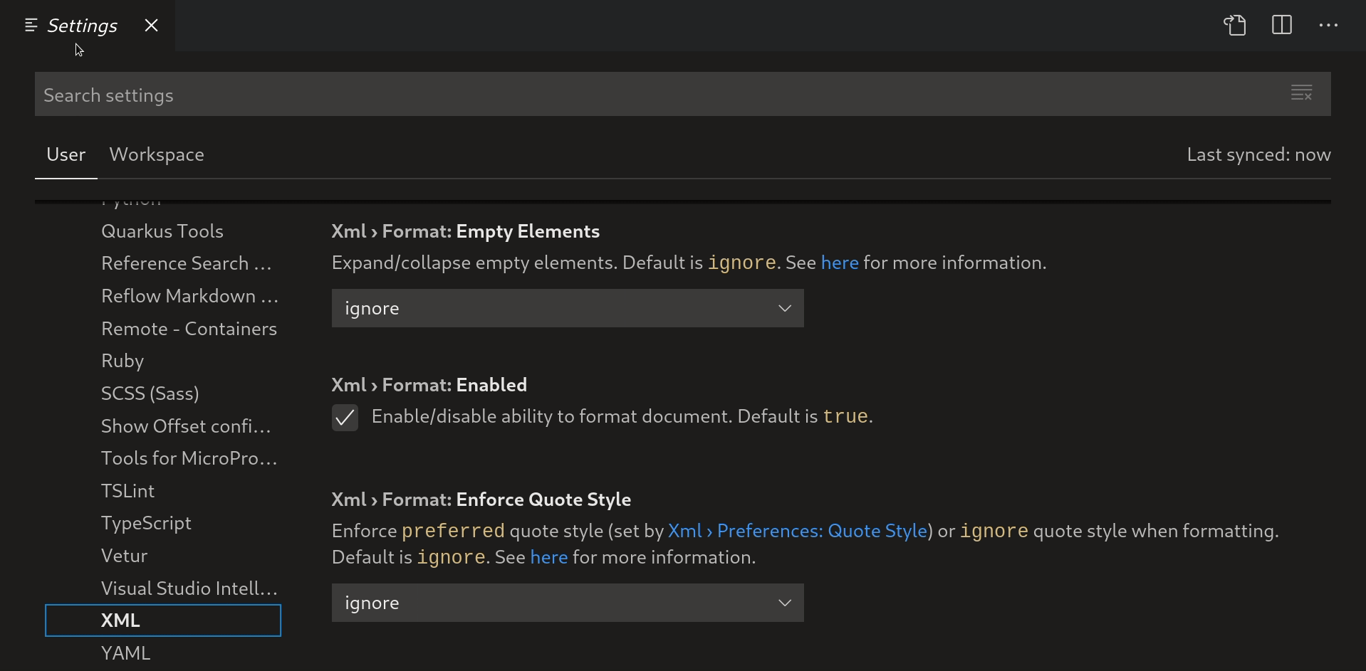This screenshot has width=1366, height=671.
Task: Split the editor to the right
Action: pyautogui.click(x=1281, y=25)
